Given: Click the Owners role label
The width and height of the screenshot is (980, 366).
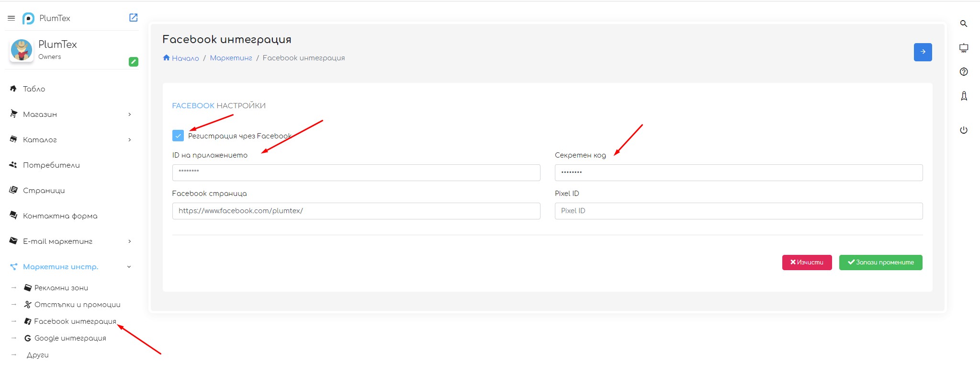Looking at the screenshot, I should pos(50,57).
